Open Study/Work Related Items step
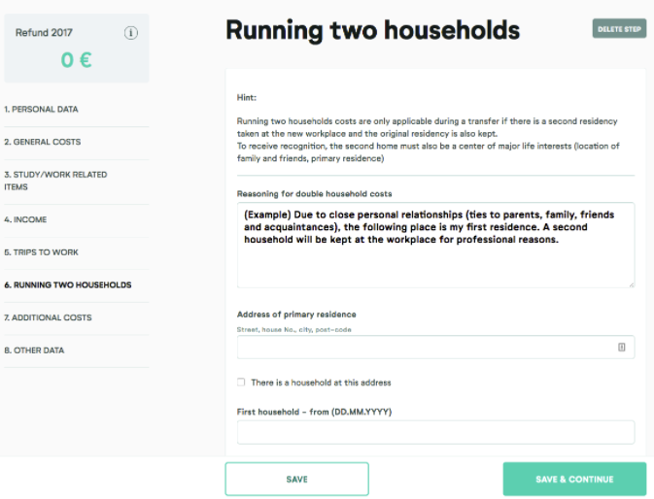The image size is (654, 499). click(x=55, y=181)
